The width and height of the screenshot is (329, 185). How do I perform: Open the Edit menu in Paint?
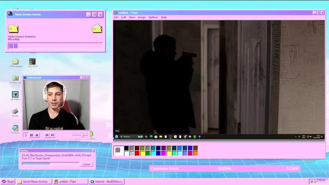(x=124, y=17)
